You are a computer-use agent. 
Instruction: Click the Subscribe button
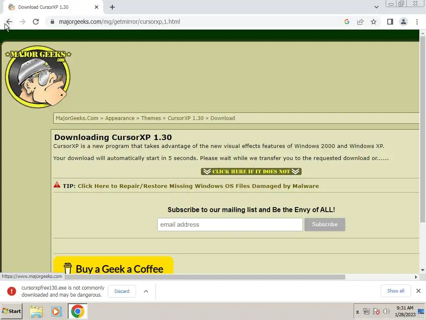point(324,225)
